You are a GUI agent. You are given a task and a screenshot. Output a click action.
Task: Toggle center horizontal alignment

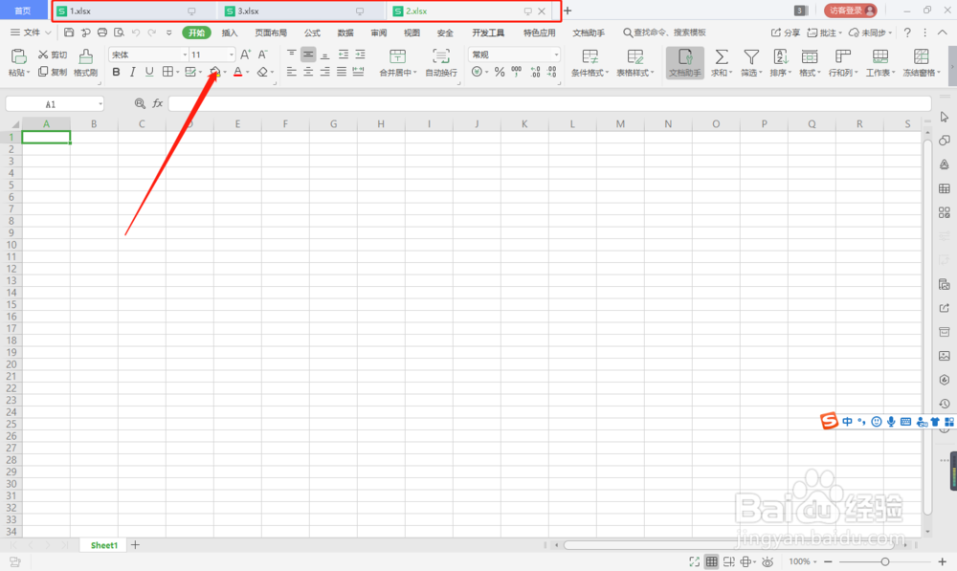pos(308,72)
